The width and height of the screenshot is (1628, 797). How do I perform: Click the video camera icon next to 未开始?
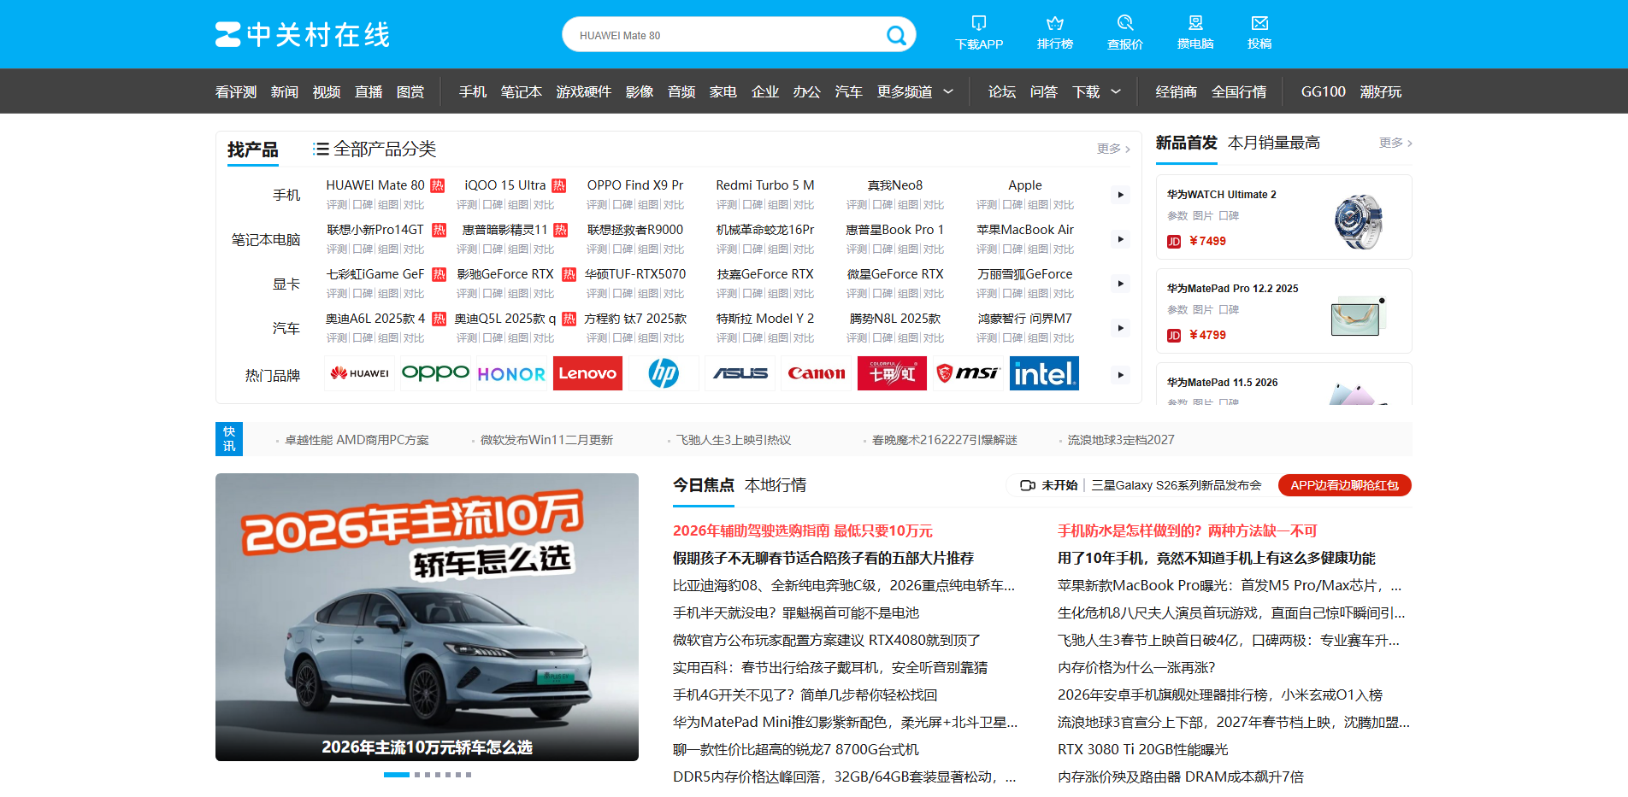(1028, 485)
